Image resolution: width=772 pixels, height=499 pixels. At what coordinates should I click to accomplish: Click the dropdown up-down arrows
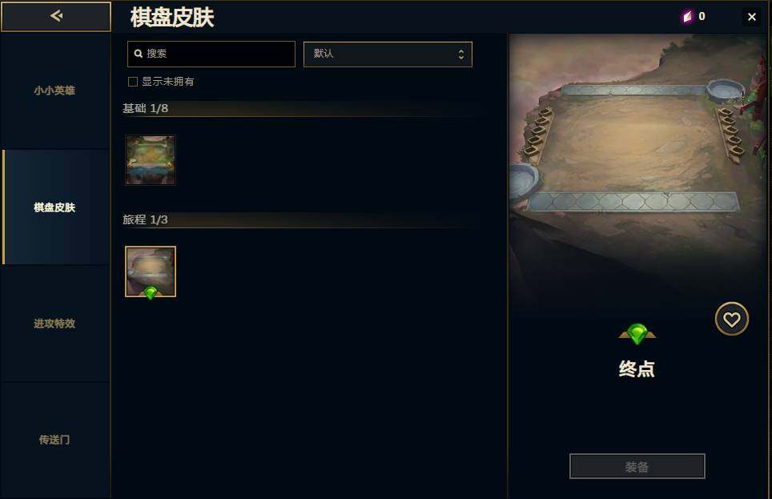click(460, 54)
